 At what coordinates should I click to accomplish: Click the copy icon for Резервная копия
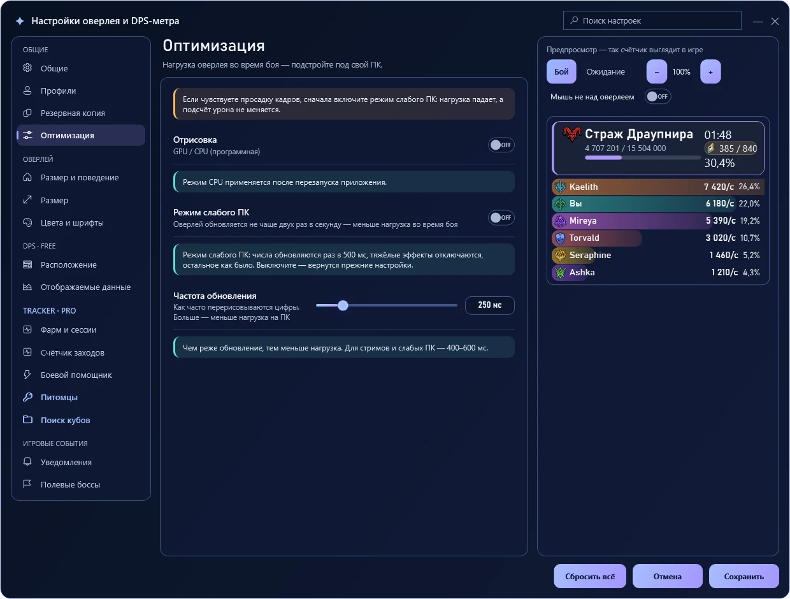[27, 113]
